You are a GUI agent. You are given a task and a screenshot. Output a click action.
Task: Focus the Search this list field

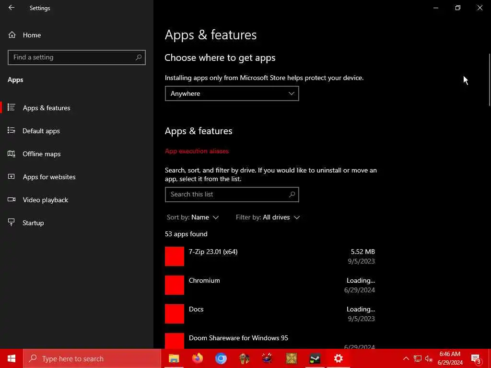232,195
